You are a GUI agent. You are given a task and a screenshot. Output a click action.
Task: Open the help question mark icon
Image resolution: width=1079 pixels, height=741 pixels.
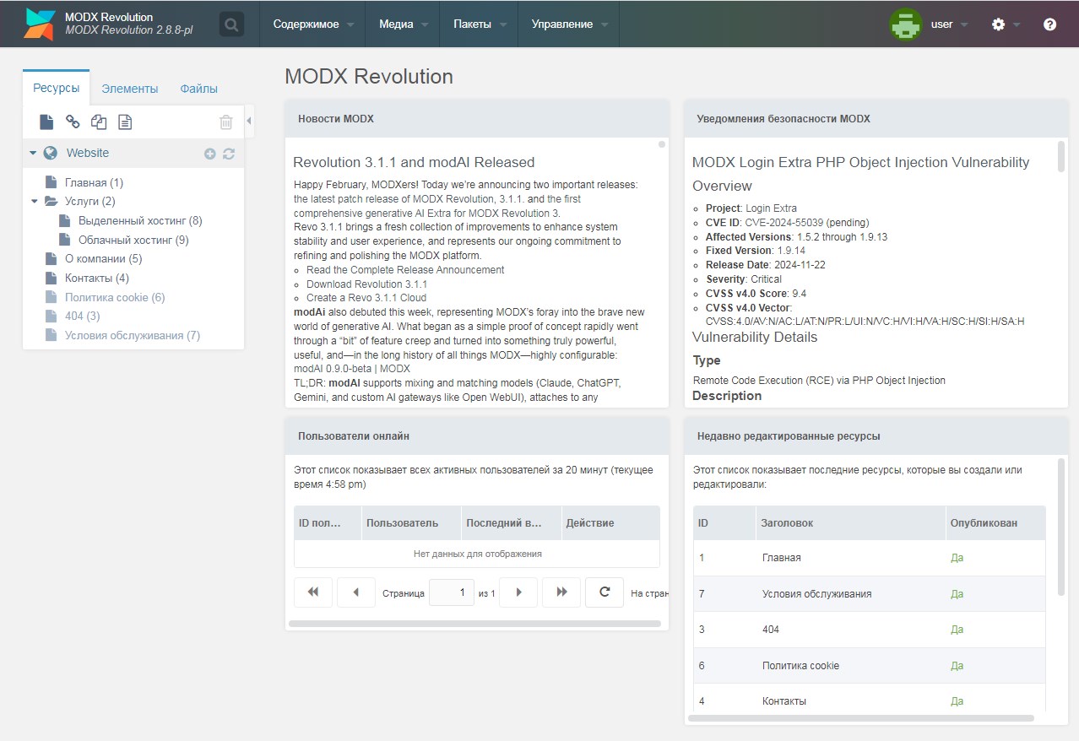coord(1049,24)
